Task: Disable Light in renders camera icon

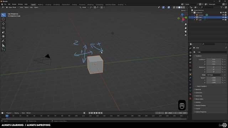Action: pos(226,20)
